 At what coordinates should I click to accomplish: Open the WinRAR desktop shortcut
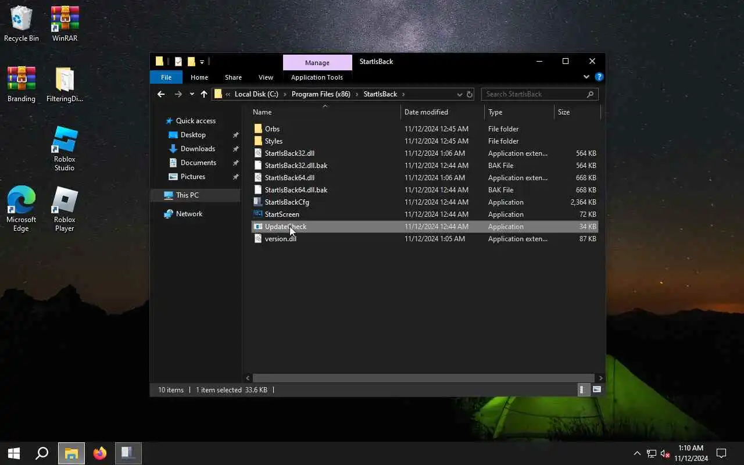(x=65, y=24)
